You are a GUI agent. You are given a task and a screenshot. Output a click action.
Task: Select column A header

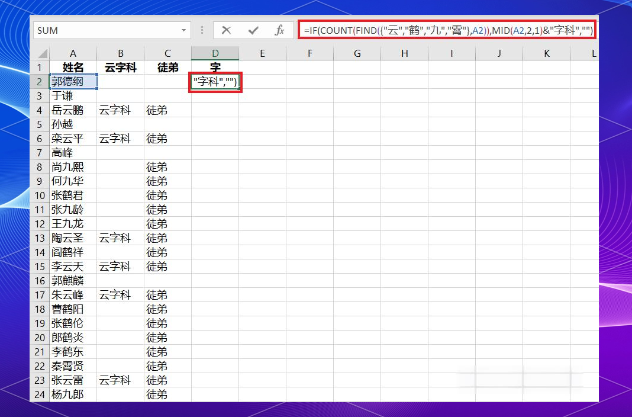73,53
